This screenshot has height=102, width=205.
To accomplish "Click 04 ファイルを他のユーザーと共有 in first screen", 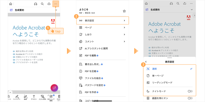I will pyautogui.click(x=28, y=60).
